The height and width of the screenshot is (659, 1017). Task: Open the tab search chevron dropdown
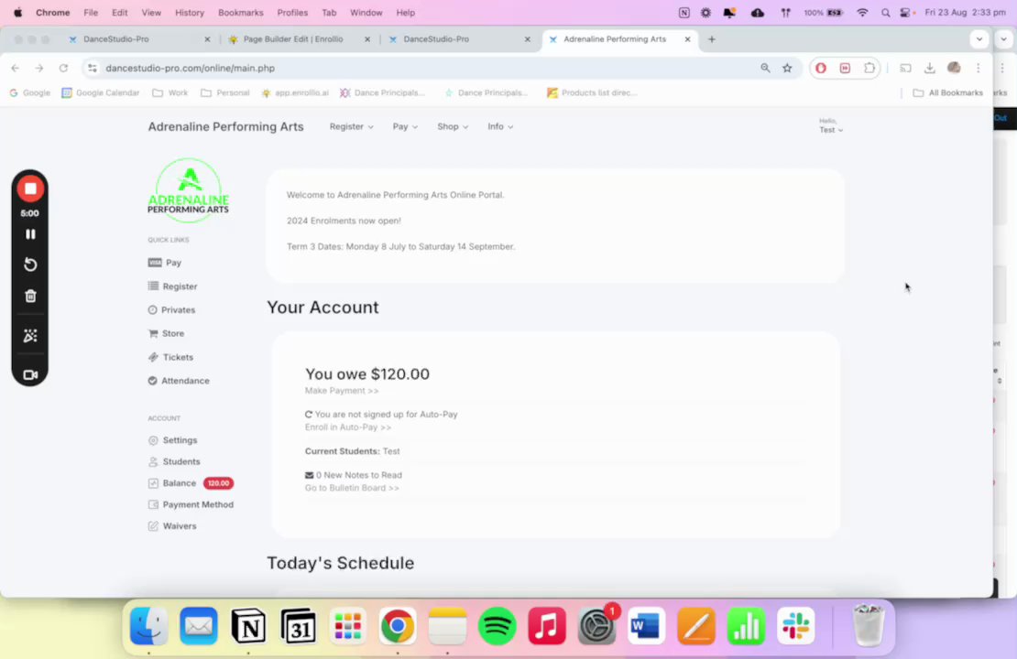[979, 38]
